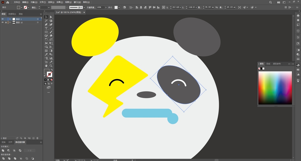Set fill mode to None
Screen dimensions: 301x161
click(x=51, y=80)
